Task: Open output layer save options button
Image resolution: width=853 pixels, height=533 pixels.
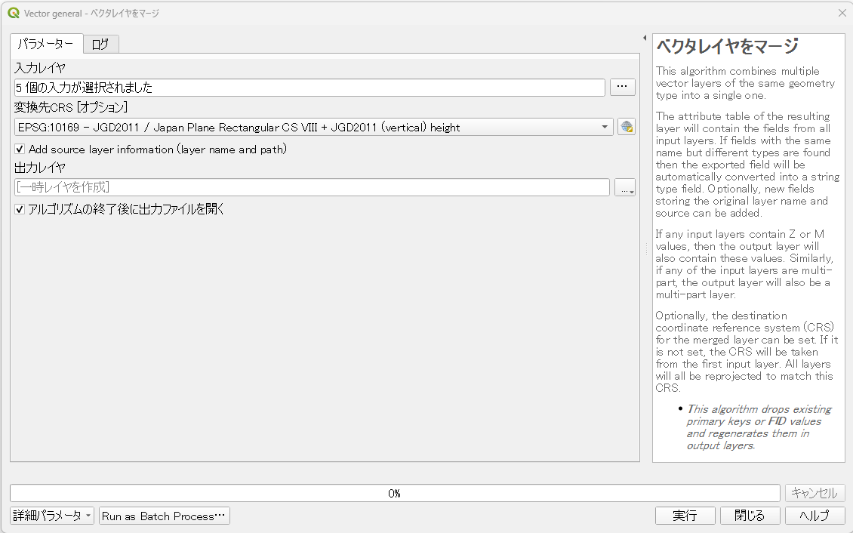Action: (624, 187)
